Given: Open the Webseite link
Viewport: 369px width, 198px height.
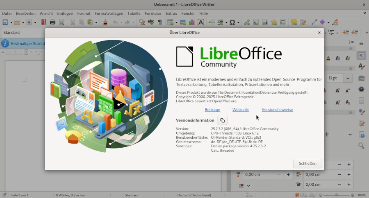Looking at the screenshot, I should point(241,110).
